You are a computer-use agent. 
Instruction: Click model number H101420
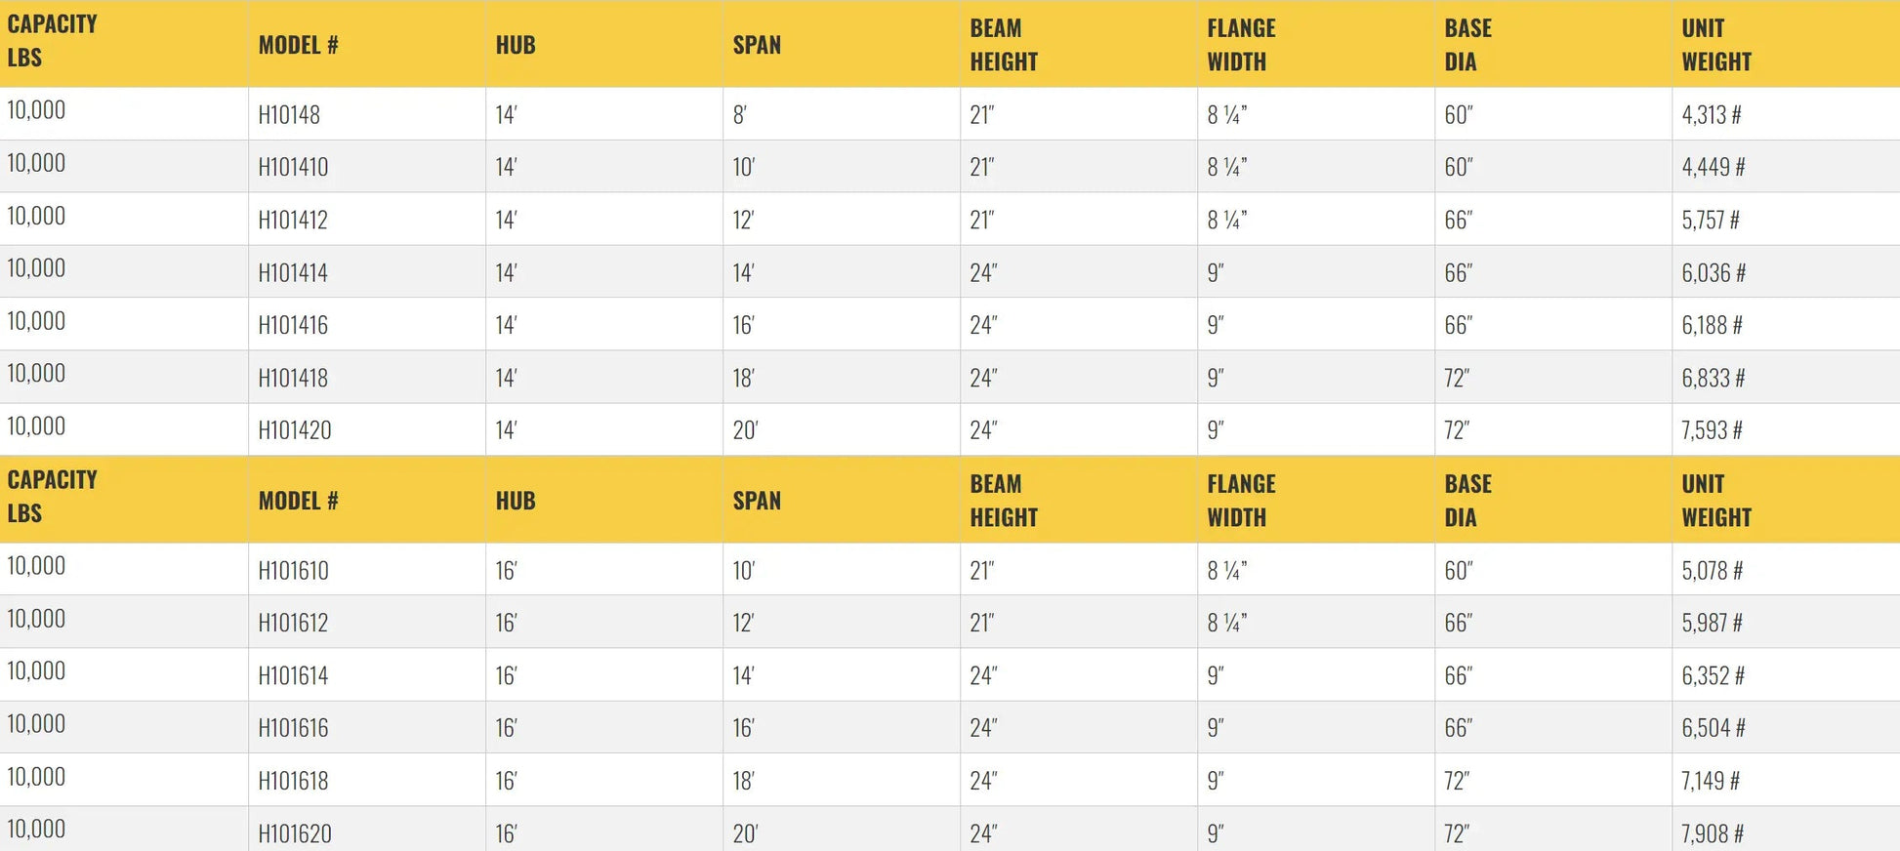click(295, 430)
